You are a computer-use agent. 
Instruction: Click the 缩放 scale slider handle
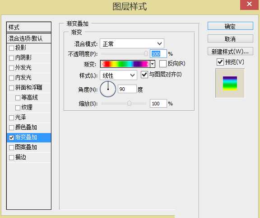tap(130, 104)
